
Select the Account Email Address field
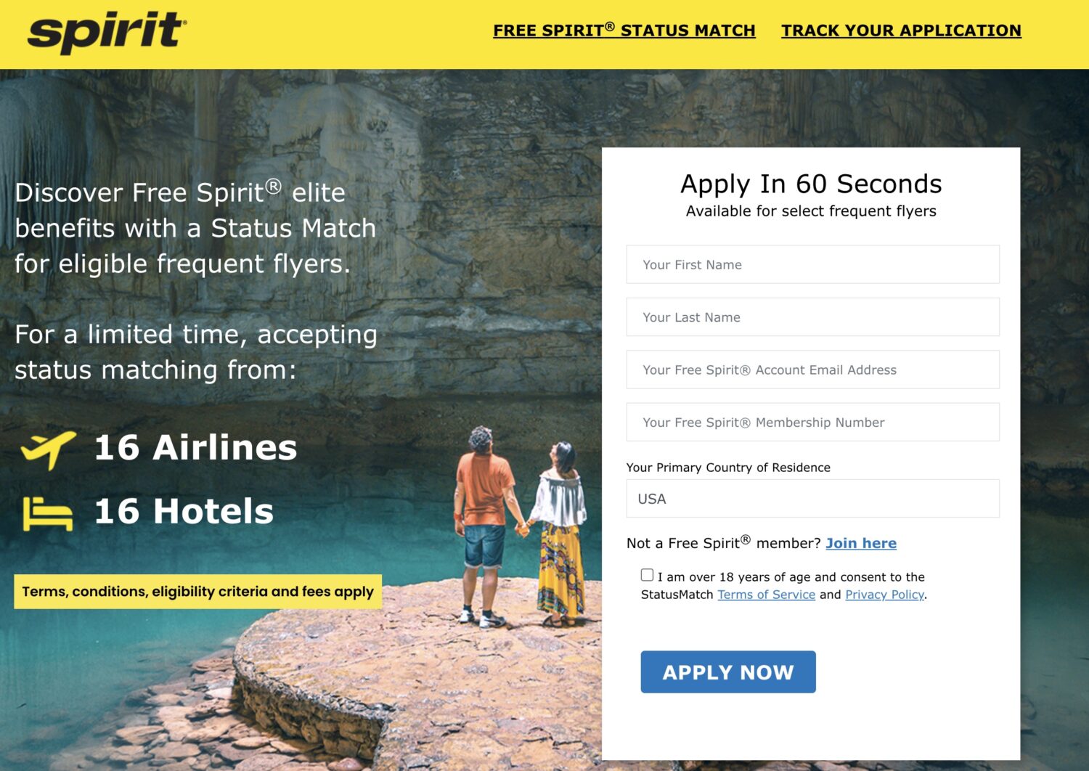(812, 370)
